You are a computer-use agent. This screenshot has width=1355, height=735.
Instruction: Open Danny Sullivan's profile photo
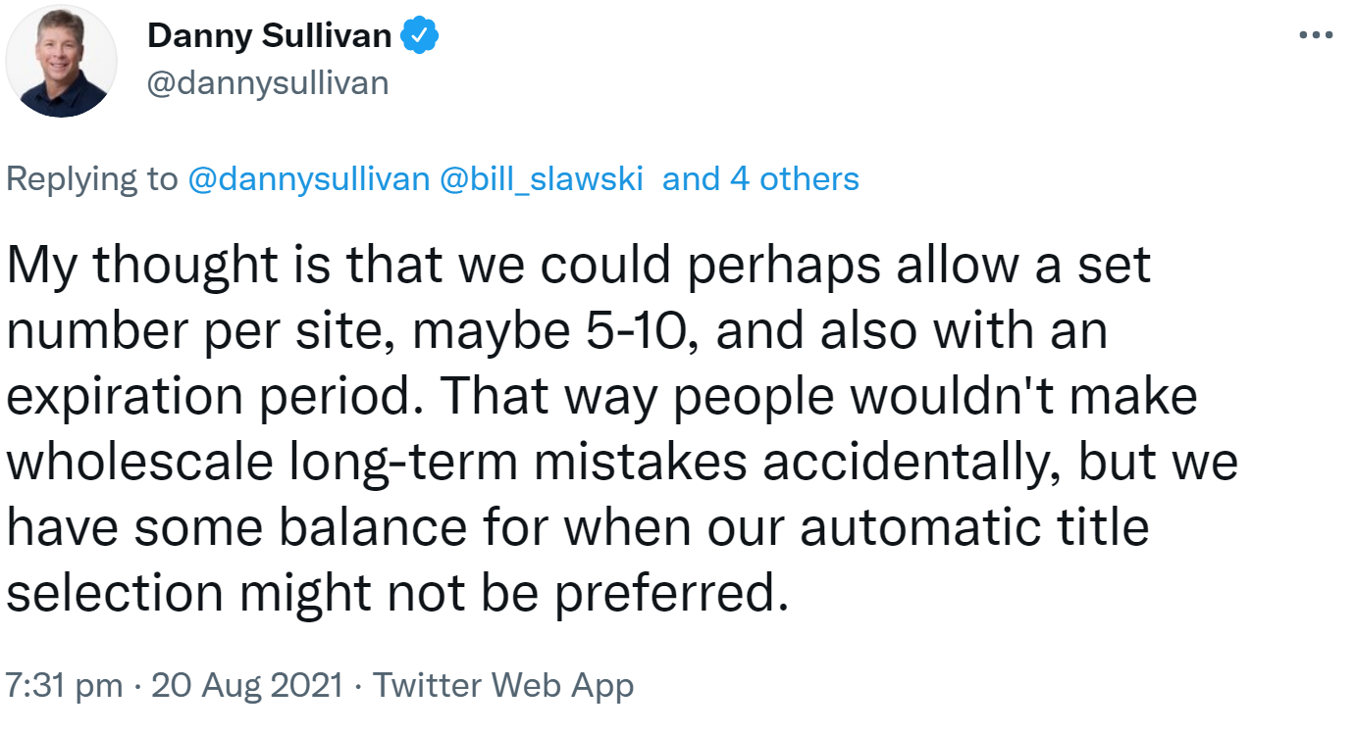(x=62, y=62)
